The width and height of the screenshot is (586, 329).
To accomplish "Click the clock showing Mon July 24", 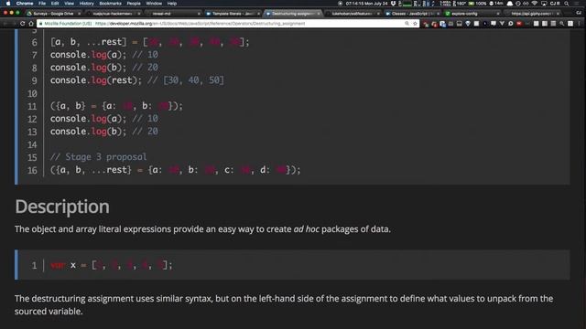I will pos(366,4).
